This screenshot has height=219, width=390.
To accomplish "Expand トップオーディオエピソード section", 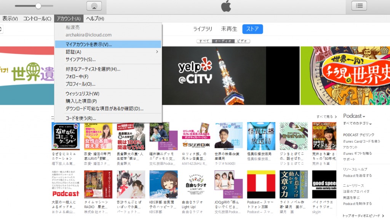I will click(363, 216).
